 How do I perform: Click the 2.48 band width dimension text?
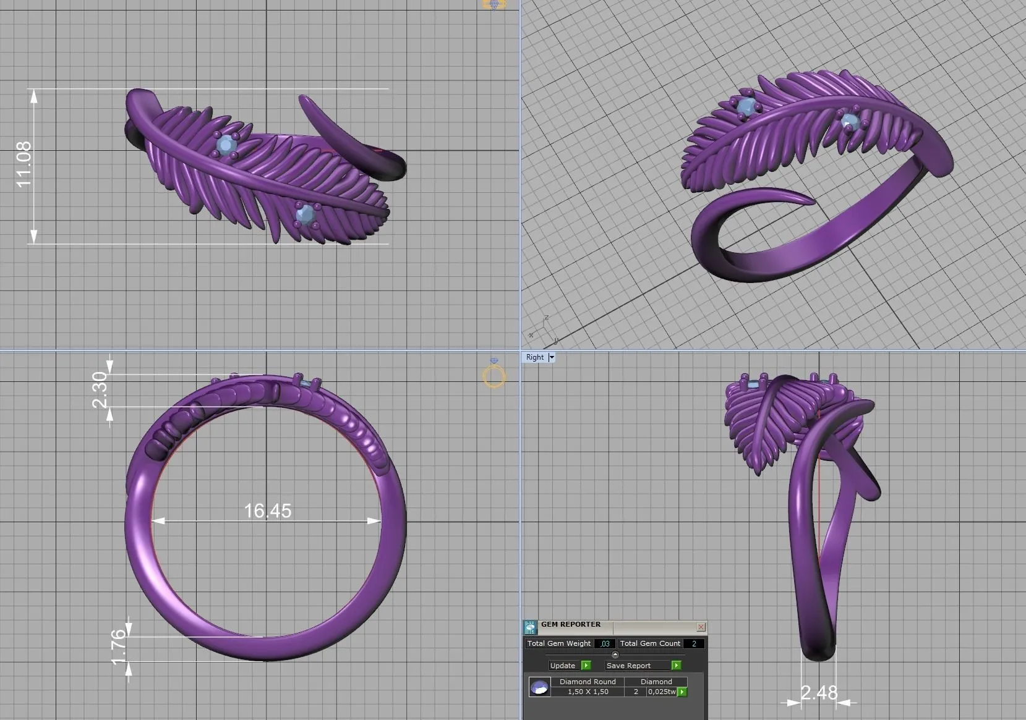pos(819,693)
